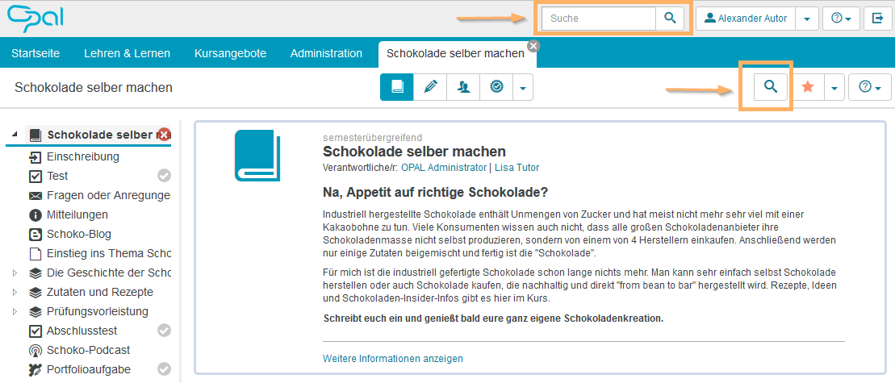Viewport: 895px width, 383px height.
Task: Click heading Na, Appetit auf richtige Schokolade?
Action: 436,192
